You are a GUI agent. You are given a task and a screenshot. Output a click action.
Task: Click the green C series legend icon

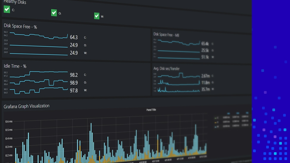215,118
